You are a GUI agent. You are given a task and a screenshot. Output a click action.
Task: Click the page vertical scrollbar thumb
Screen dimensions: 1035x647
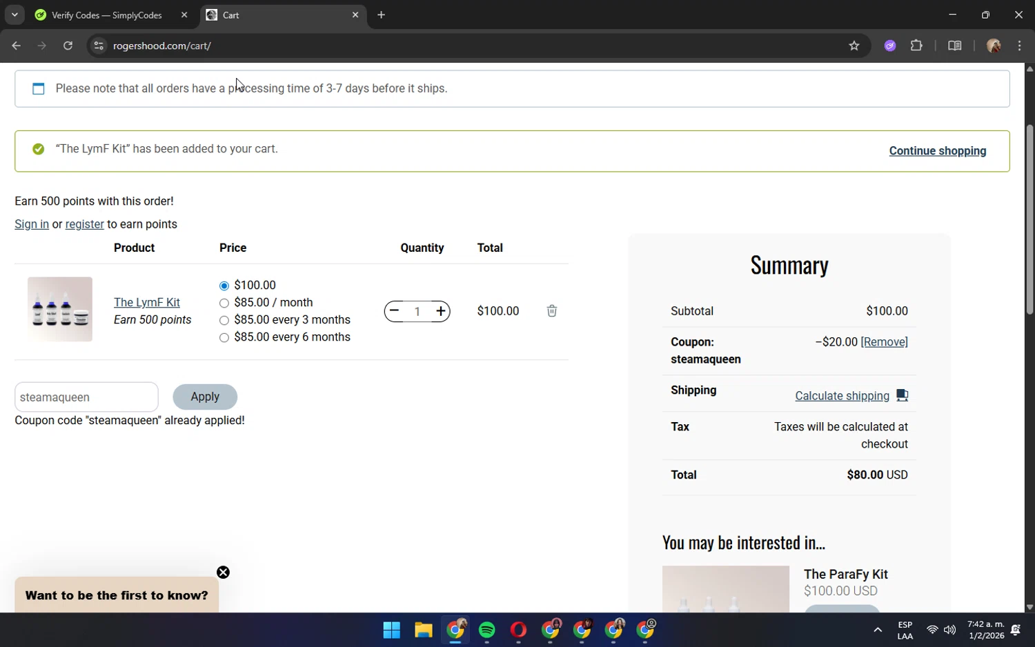point(1029,219)
